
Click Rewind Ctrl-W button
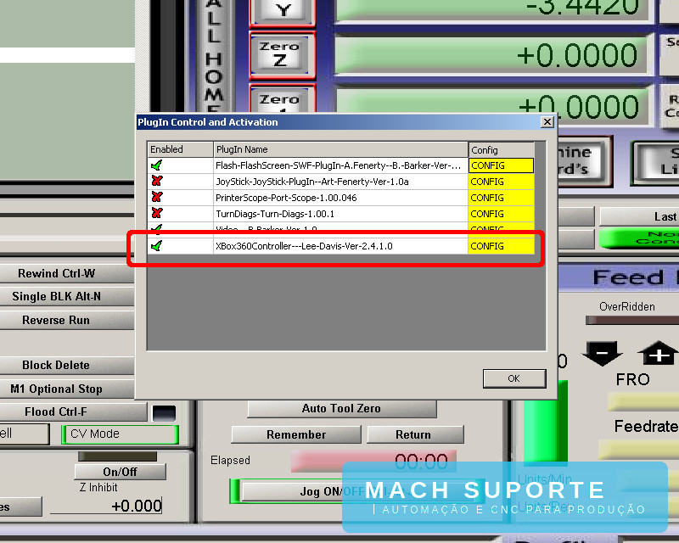66,274
